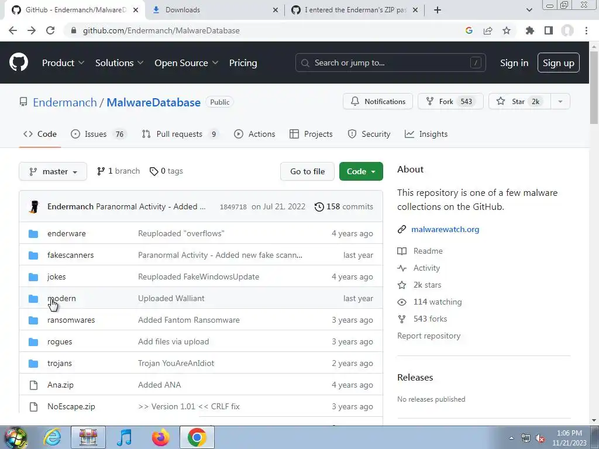Open the ransomwares folder

pos(71,320)
